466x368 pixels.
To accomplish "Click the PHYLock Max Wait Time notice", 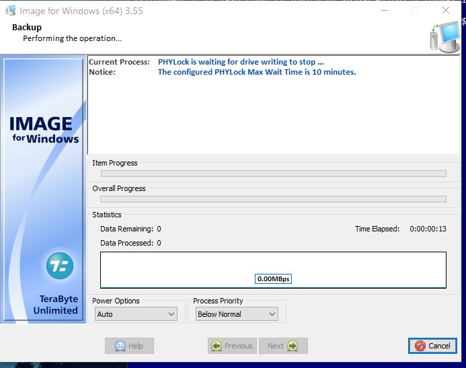I will click(257, 72).
